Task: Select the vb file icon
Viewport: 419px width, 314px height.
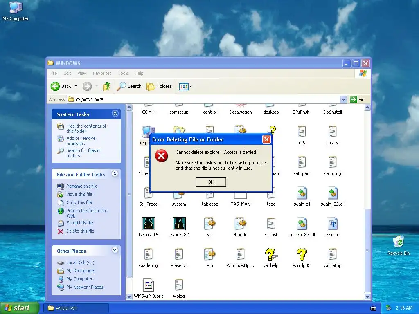Action: (x=210, y=224)
